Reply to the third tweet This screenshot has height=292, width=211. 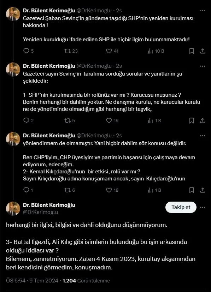25,190
